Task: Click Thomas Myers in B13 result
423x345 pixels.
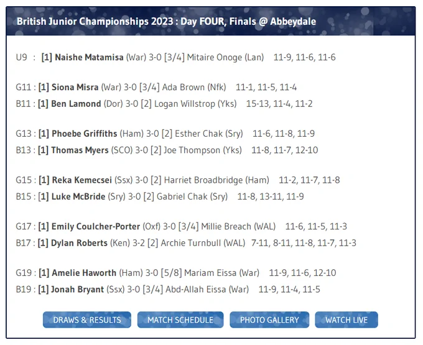Action: tap(80, 150)
